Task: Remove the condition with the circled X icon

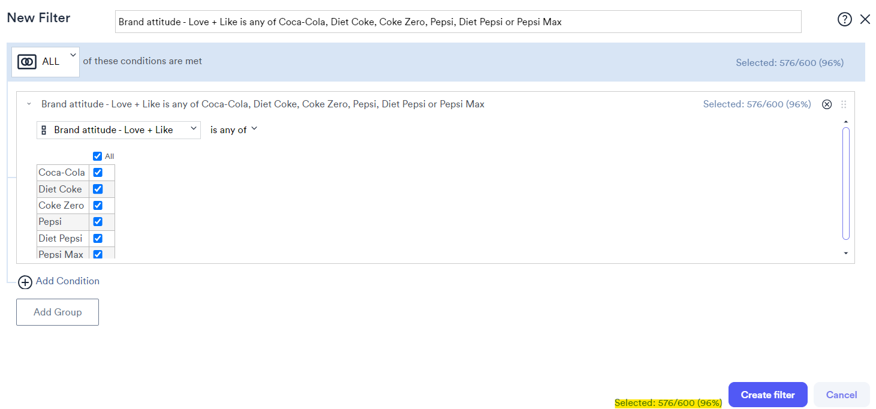Action: click(827, 104)
